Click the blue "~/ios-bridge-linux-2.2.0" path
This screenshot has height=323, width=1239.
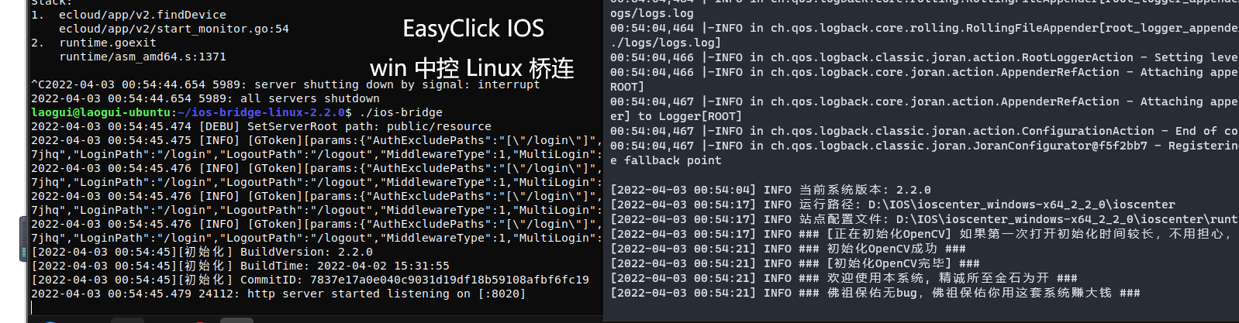pyautogui.click(x=261, y=112)
